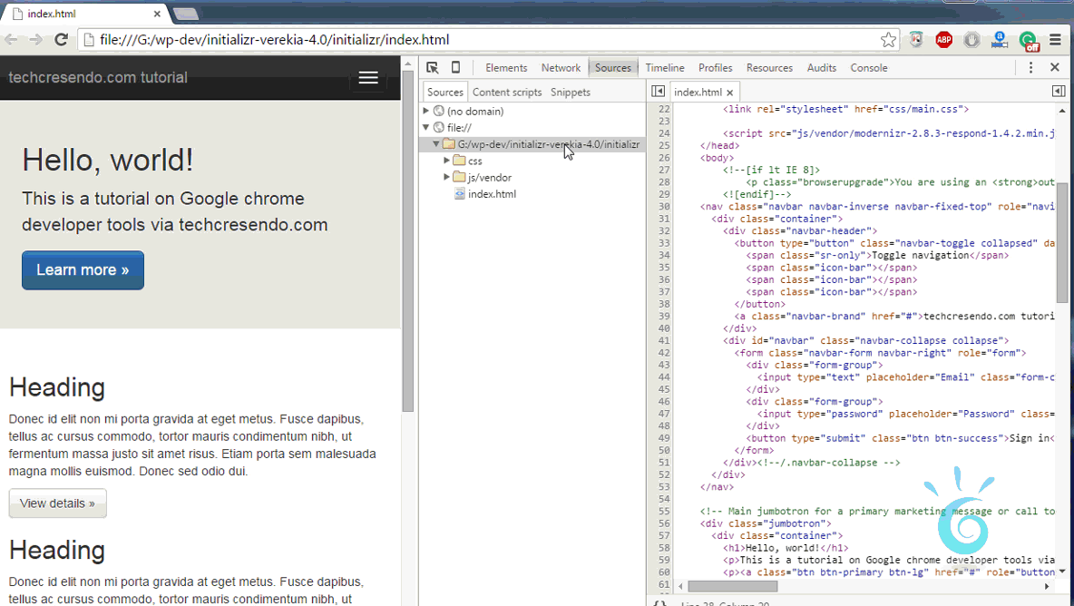Screen dimensions: 1074x606
Task: Click the browser back arrow
Action: (12, 40)
